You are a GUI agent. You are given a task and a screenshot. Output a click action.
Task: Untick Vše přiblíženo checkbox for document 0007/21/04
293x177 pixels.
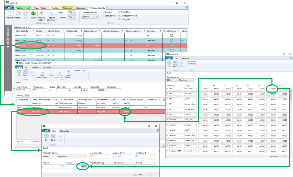click(x=171, y=40)
